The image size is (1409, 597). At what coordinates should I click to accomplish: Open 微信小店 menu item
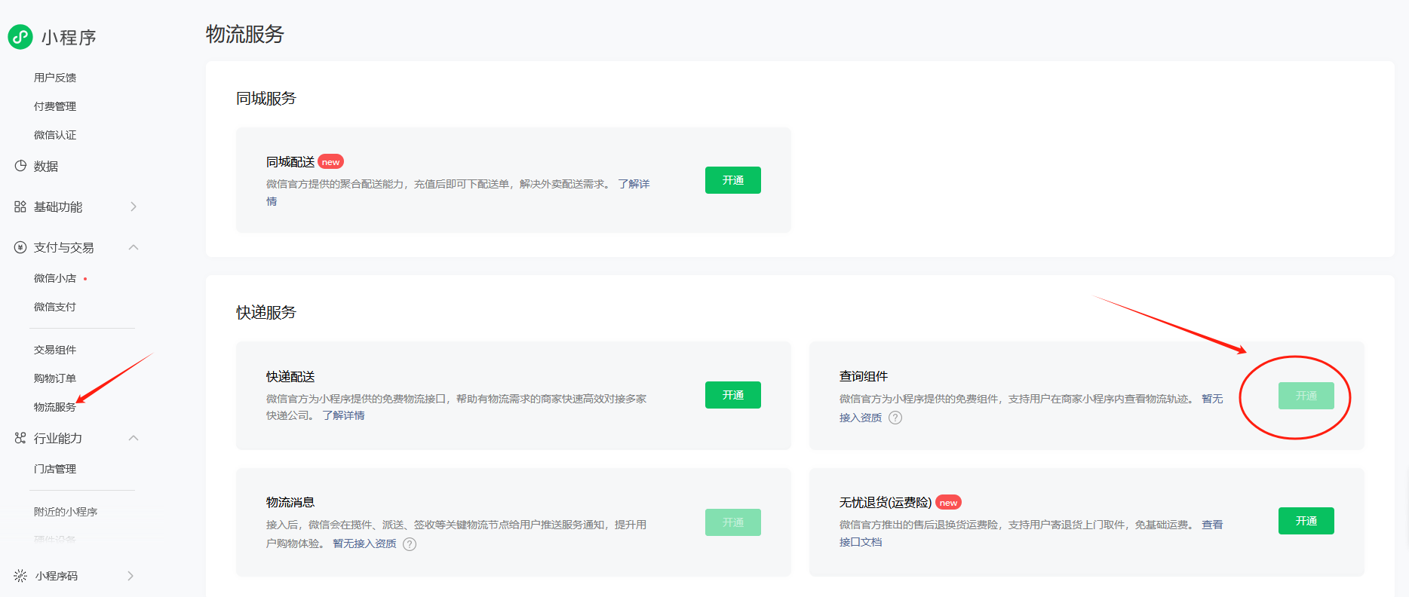pos(55,278)
